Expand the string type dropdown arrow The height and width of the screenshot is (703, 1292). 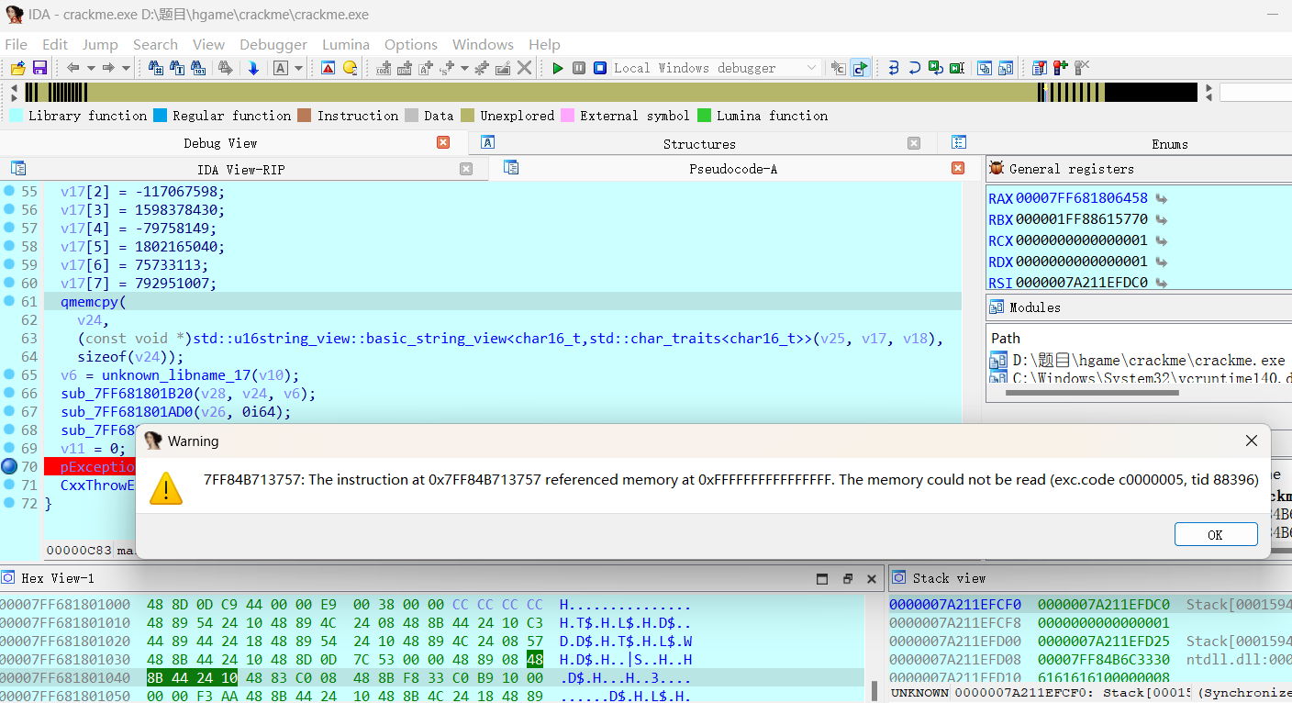464,68
